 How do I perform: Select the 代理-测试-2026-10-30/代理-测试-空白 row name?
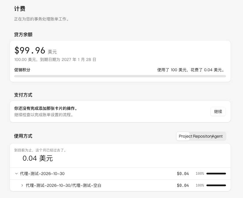pyautogui.click(x=63, y=185)
